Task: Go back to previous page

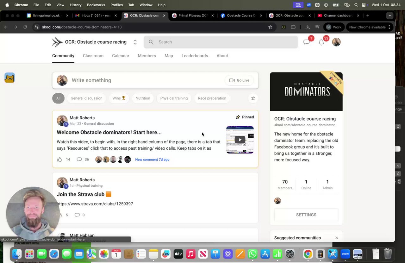Action: 6,27
